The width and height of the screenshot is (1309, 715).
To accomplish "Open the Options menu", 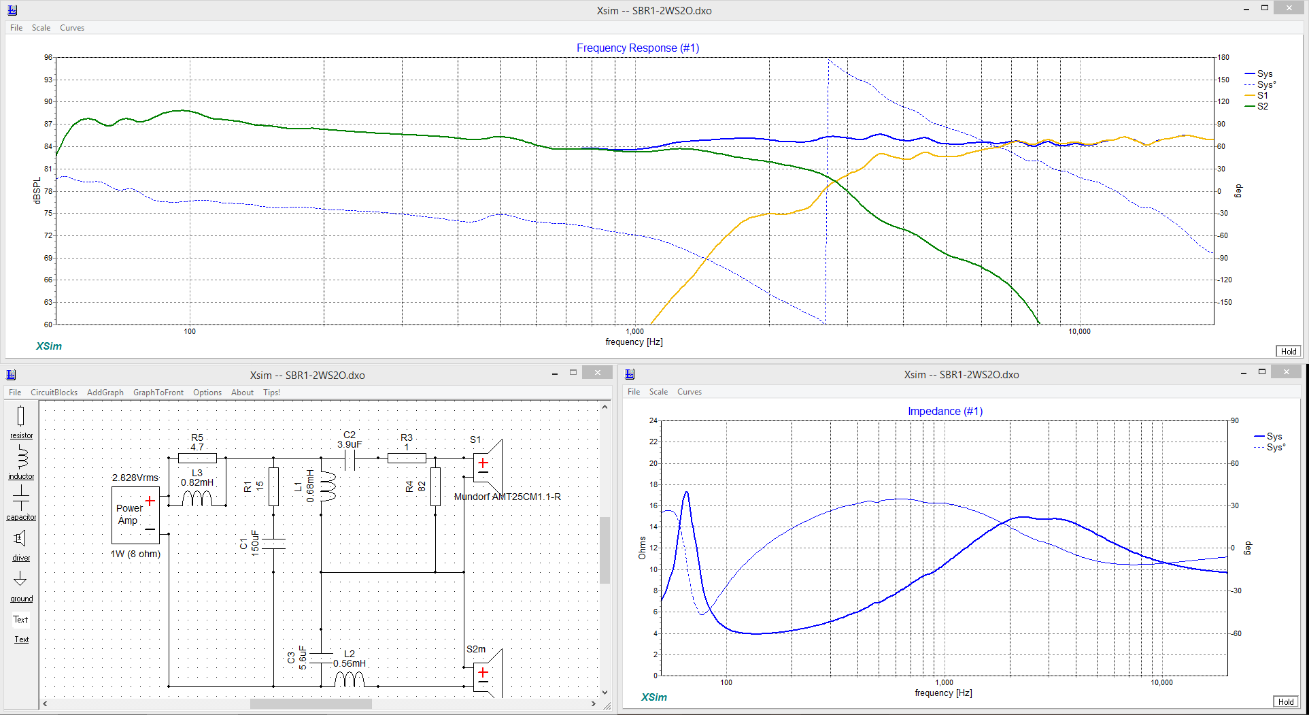I will (207, 393).
